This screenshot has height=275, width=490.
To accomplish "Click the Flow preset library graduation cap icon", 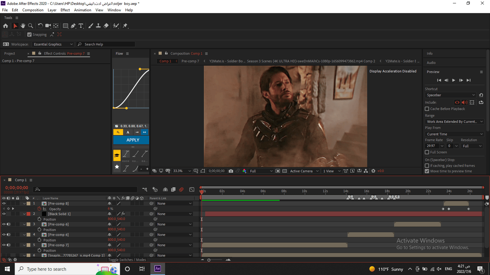I will point(117,156).
